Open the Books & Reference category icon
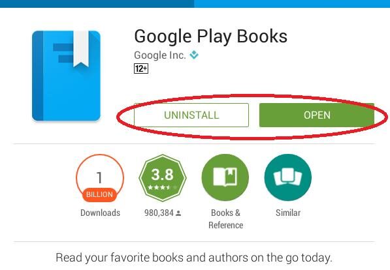The image size is (390, 270). (225, 177)
